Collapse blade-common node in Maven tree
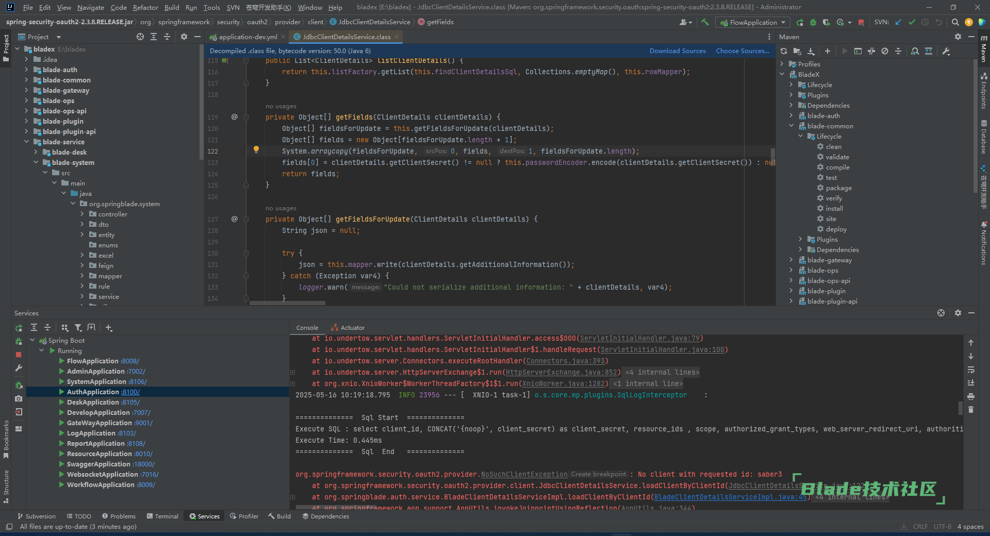Viewport: 990px width, 536px height. point(791,126)
